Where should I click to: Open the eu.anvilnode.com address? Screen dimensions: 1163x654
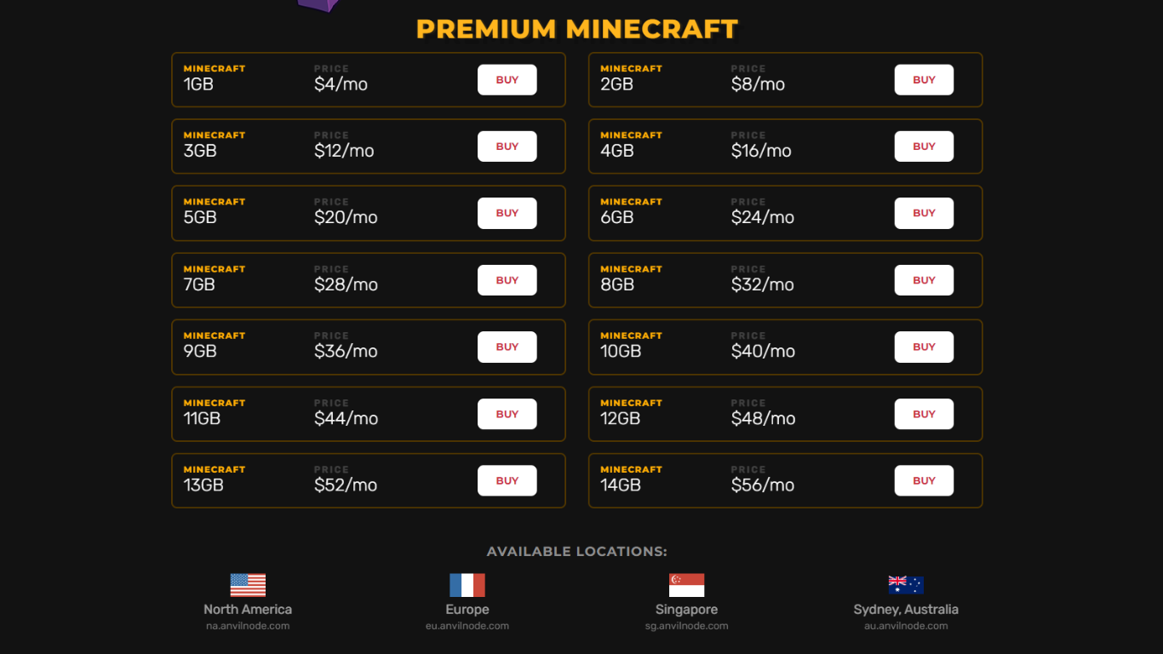pyautogui.click(x=467, y=626)
